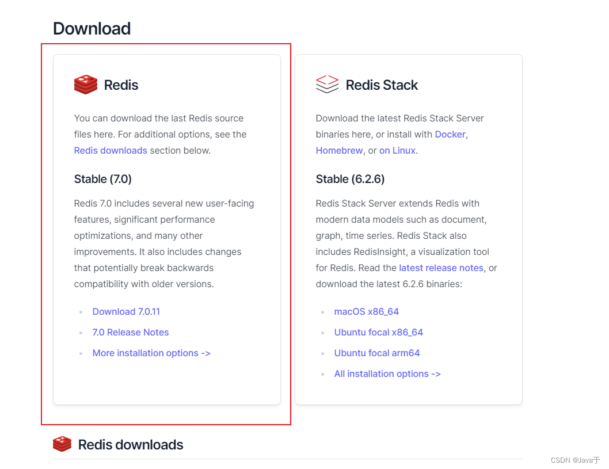This screenshot has height=469, width=609.
Task: Open the Download 7.0.11 link
Action: pyautogui.click(x=126, y=311)
